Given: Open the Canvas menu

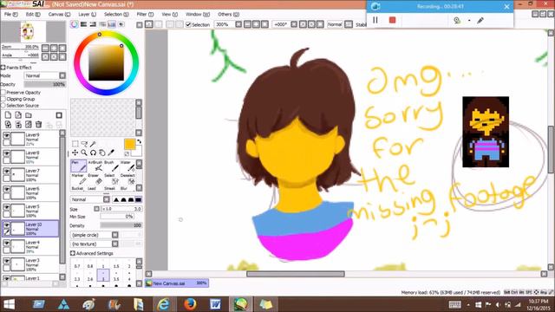Looking at the screenshot, I should (59, 14).
